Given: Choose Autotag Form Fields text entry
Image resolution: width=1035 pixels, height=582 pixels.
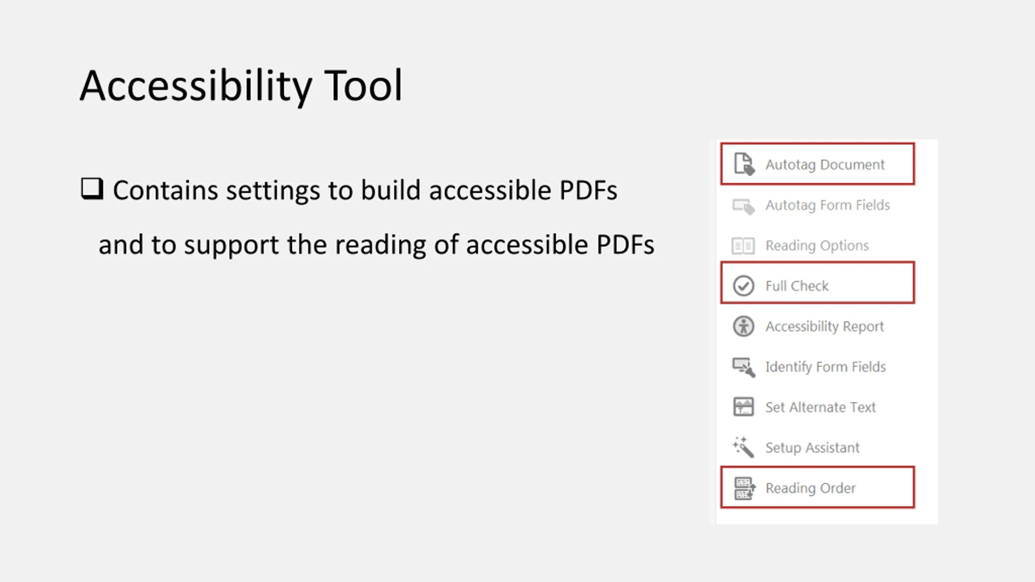Looking at the screenshot, I should tap(828, 205).
